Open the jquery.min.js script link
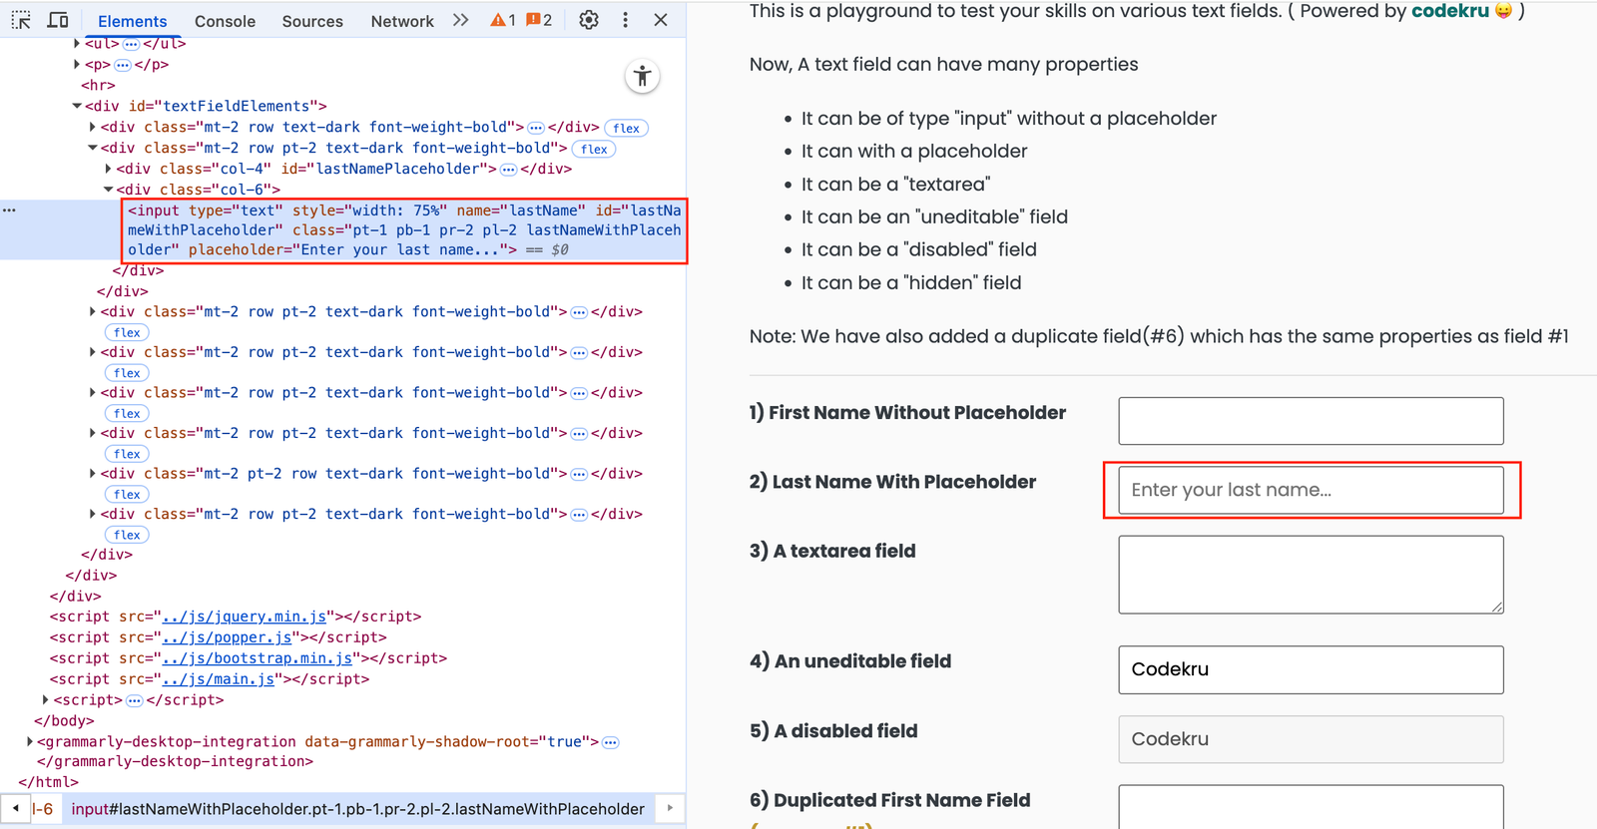The height and width of the screenshot is (829, 1597). click(x=245, y=617)
